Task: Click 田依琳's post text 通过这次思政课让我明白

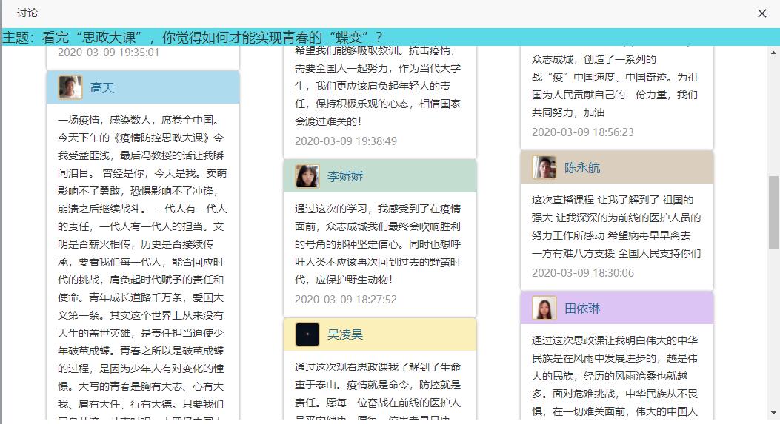Action: [615, 376]
